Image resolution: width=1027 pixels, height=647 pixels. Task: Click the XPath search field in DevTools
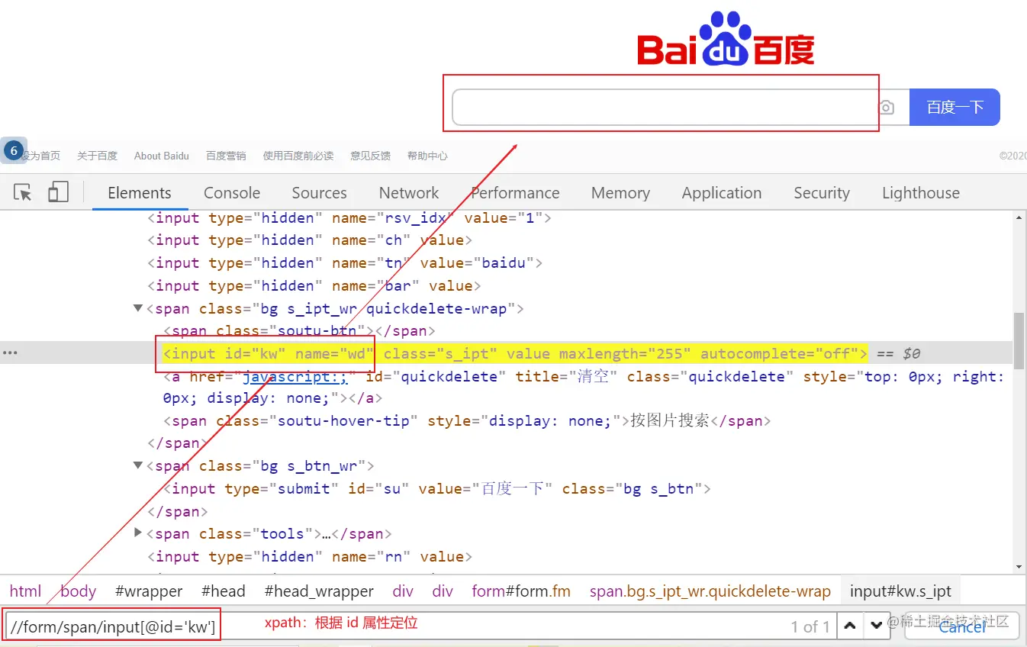click(420, 626)
